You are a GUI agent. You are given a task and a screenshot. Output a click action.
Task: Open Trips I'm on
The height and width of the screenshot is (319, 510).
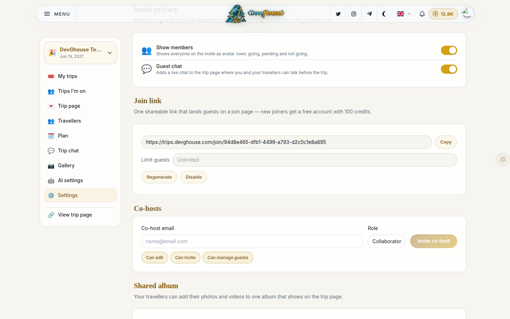click(80, 91)
